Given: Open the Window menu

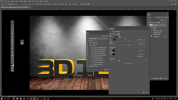Looking at the screenshot, I should [41, 1].
